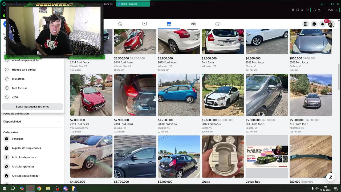Open the $5.500.000 Valparaíso 196 mil km listing
341x192 pixels.
click(x=311, y=103)
